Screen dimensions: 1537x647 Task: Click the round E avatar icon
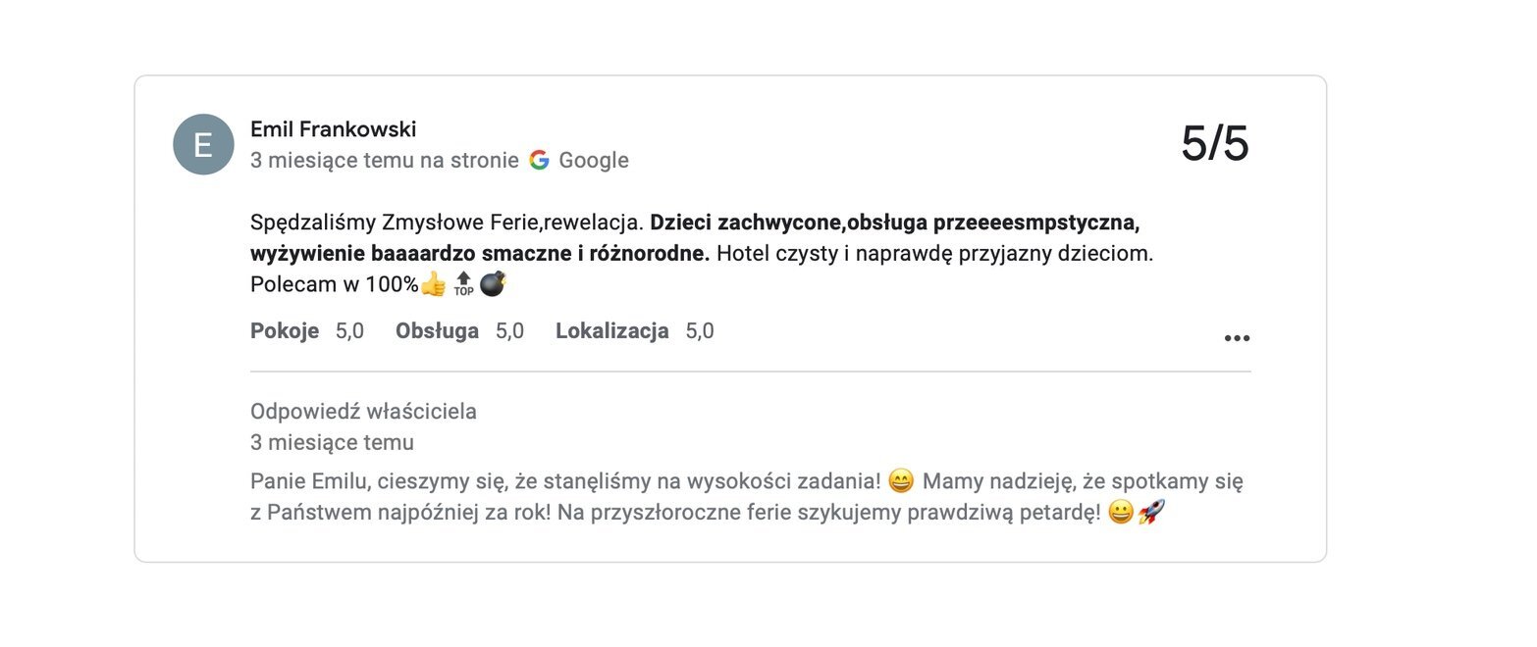click(203, 145)
